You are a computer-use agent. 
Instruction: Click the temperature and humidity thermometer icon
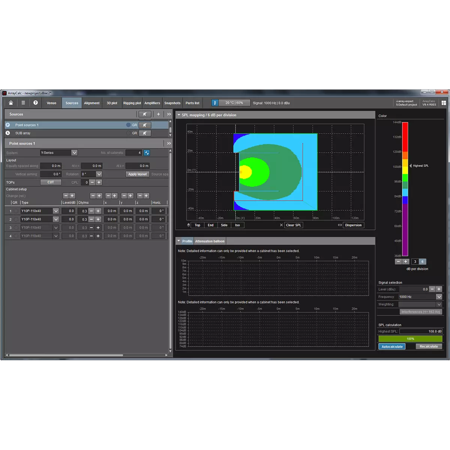215,103
